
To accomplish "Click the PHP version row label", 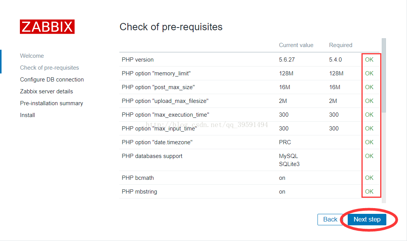I will (x=138, y=60).
